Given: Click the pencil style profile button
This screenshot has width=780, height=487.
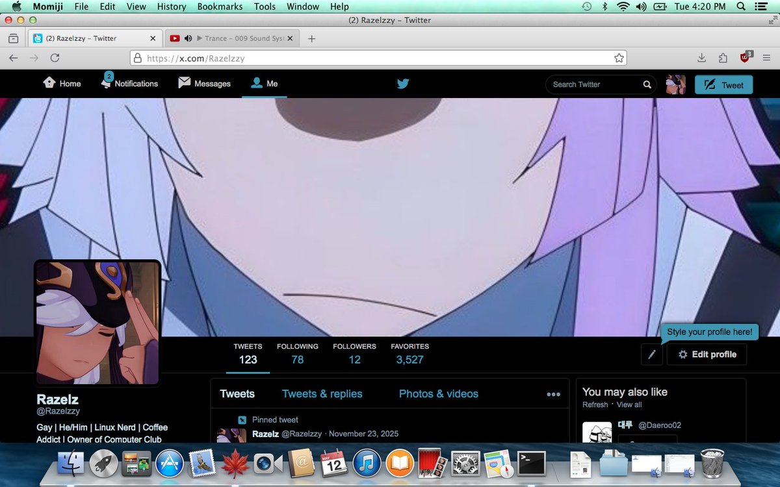Looking at the screenshot, I should tap(651, 355).
